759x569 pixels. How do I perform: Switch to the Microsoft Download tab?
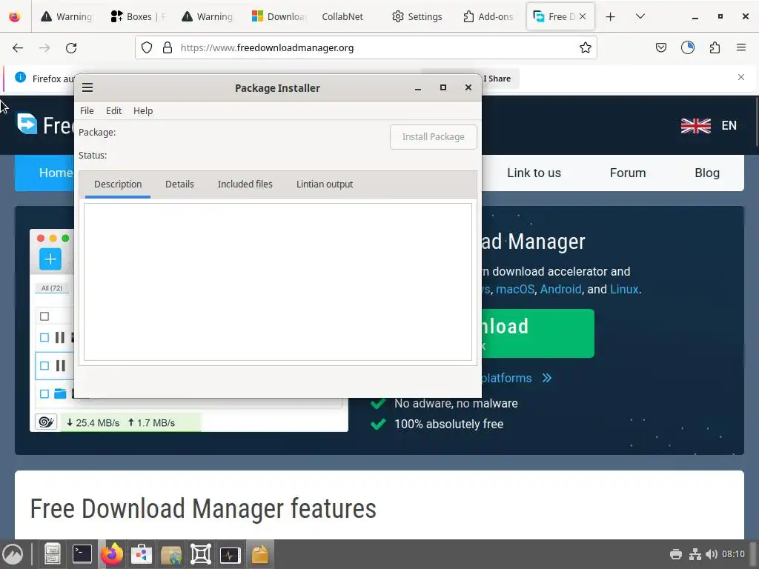(x=279, y=16)
